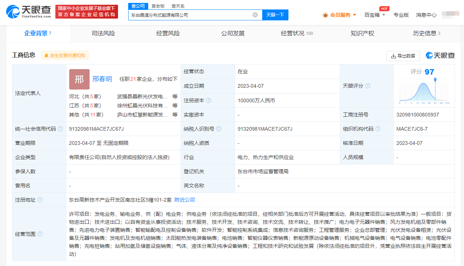Click the 电力、热力生产和供应业 industry value

coord(266,157)
